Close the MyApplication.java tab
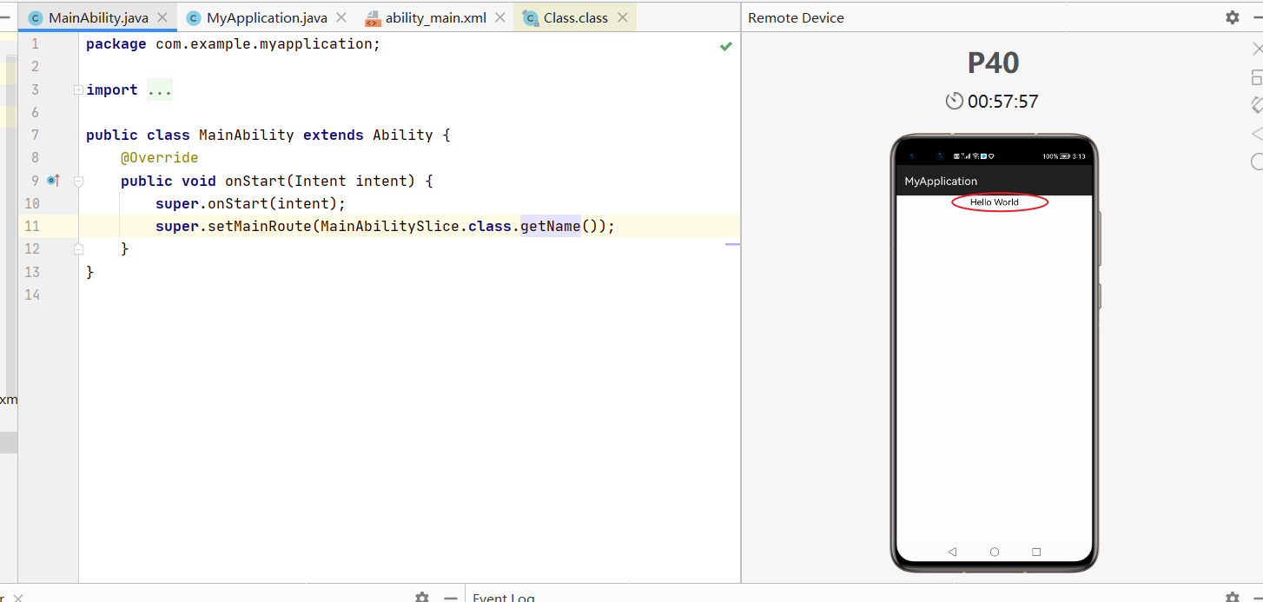Screen dimensions: 1263x602 point(341,17)
